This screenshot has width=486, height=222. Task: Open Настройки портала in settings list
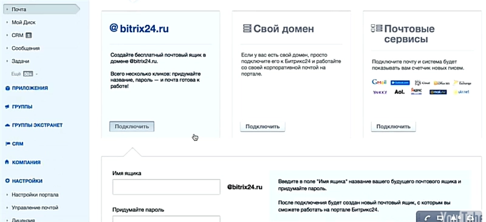35,195
